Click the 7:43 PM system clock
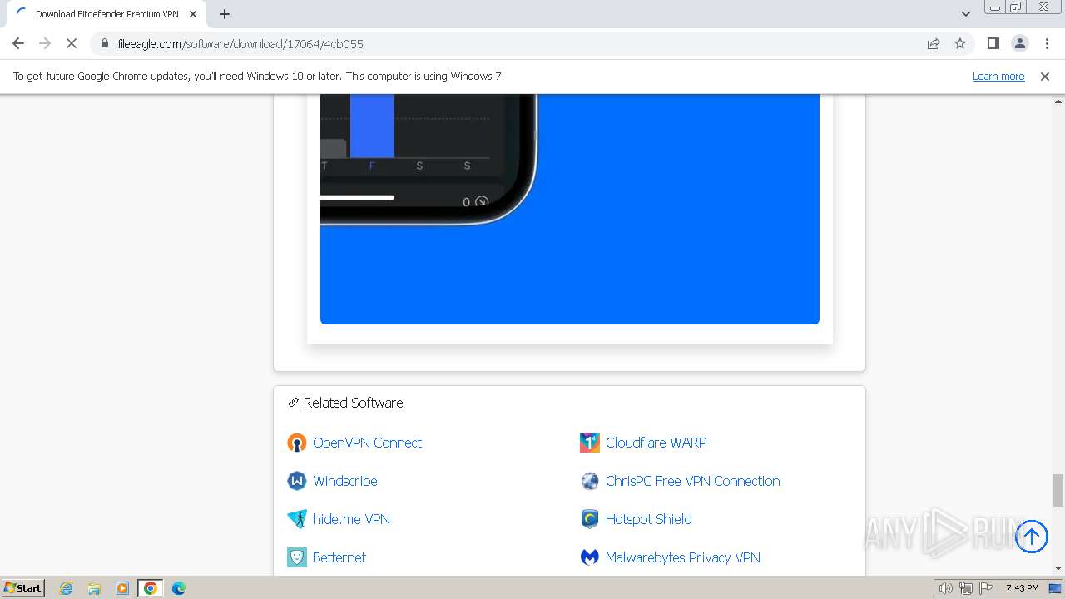The width and height of the screenshot is (1065, 599). [1022, 588]
